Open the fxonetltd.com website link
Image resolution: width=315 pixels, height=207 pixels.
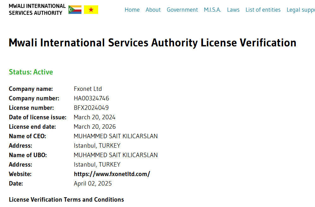point(112,174)
